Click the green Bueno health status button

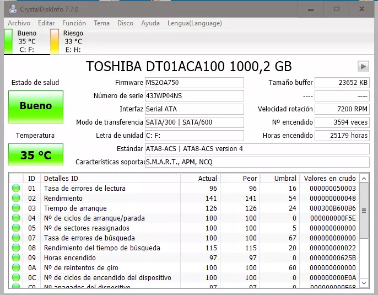pos(36,106)
